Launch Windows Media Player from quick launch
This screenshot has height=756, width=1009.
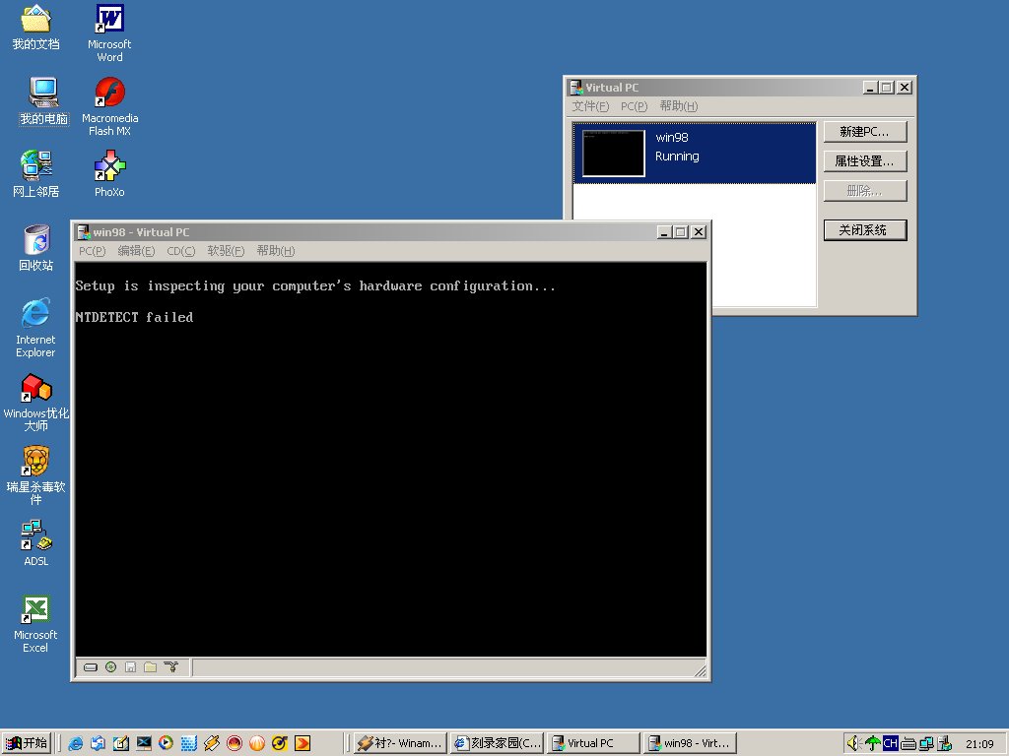(x=166, y=743)
